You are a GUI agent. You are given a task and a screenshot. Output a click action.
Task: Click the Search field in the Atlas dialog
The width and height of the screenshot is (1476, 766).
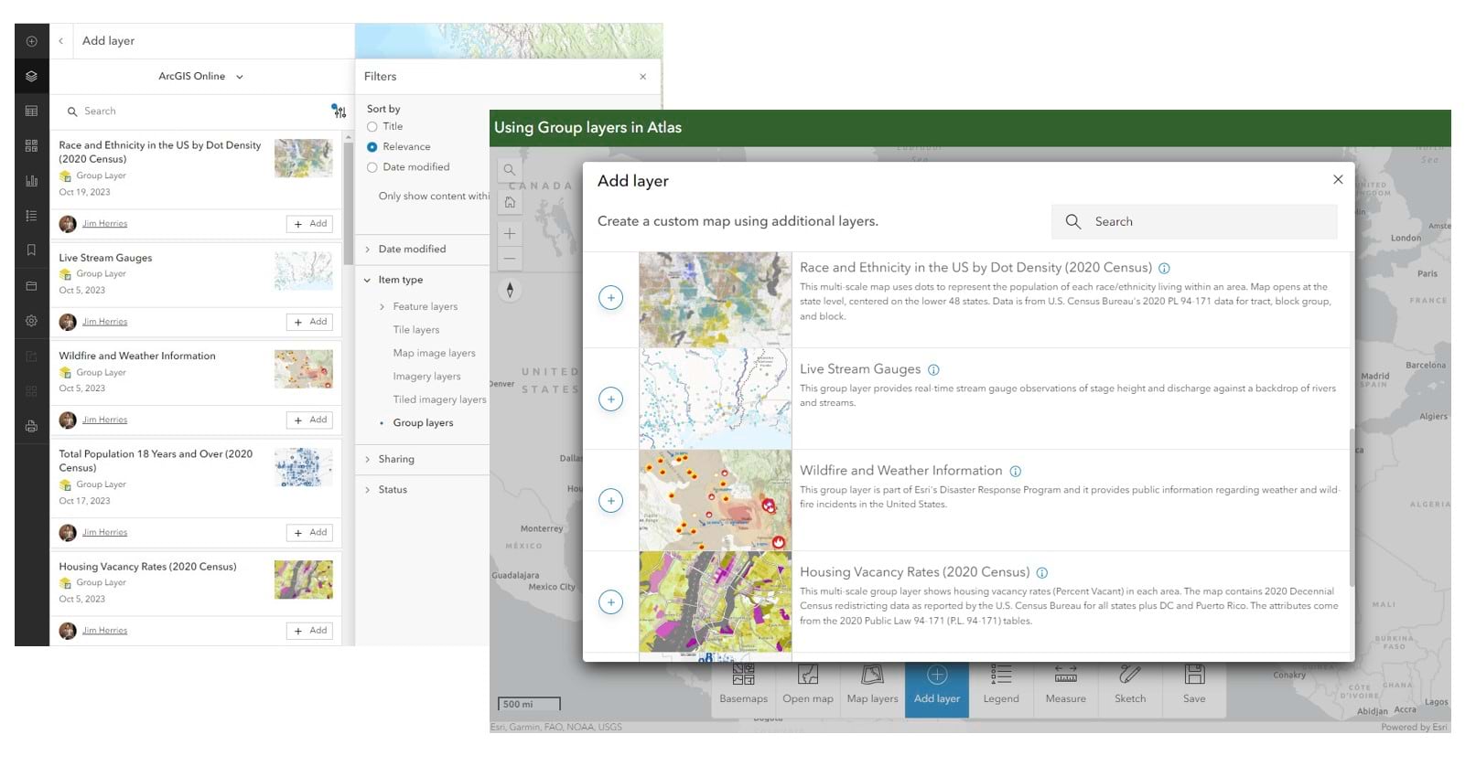(1194, 222)
